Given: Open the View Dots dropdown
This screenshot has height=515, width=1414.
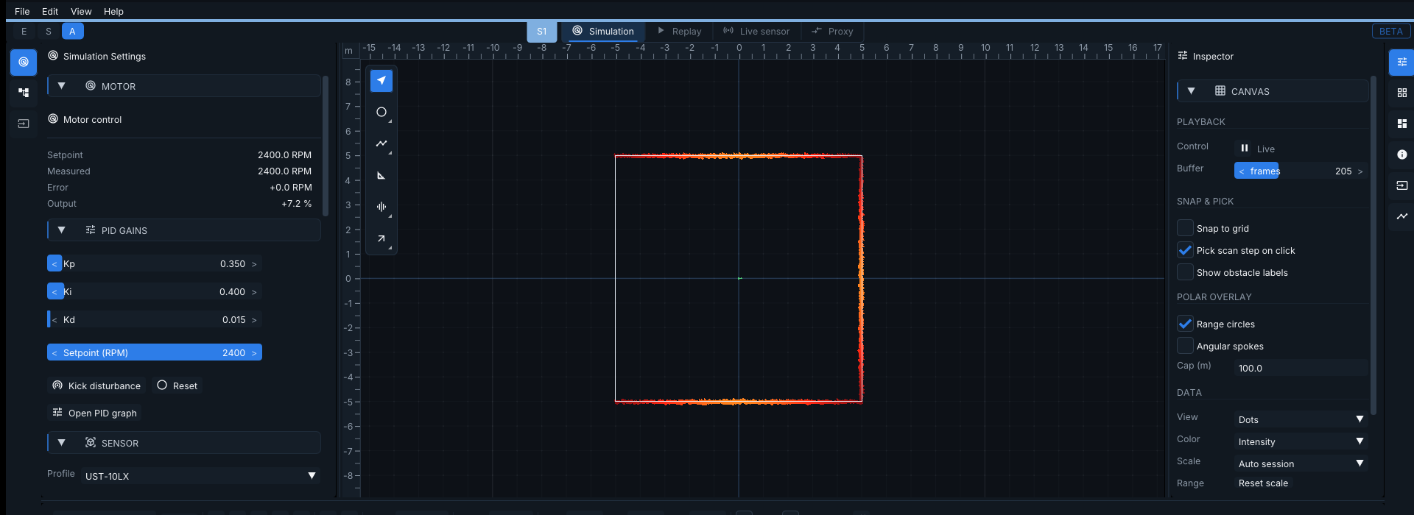Looking at the screenshot, I should pyautogui.click(x=1301, y=419).
